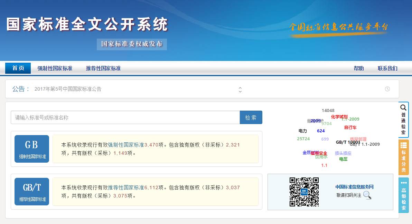The image size is (412, 224).
Task: Open the 帮助 page
Action: click(x=359, y=68)
